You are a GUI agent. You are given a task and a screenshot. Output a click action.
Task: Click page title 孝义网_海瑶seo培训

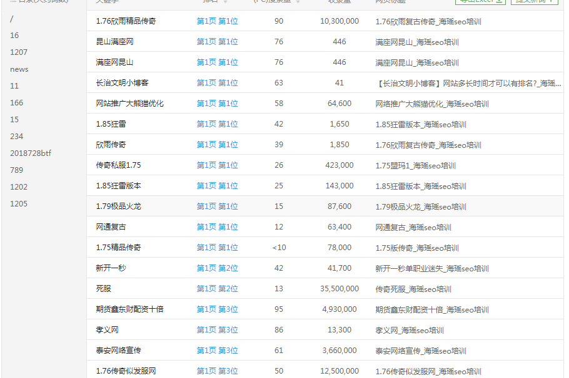click(410, 331)
